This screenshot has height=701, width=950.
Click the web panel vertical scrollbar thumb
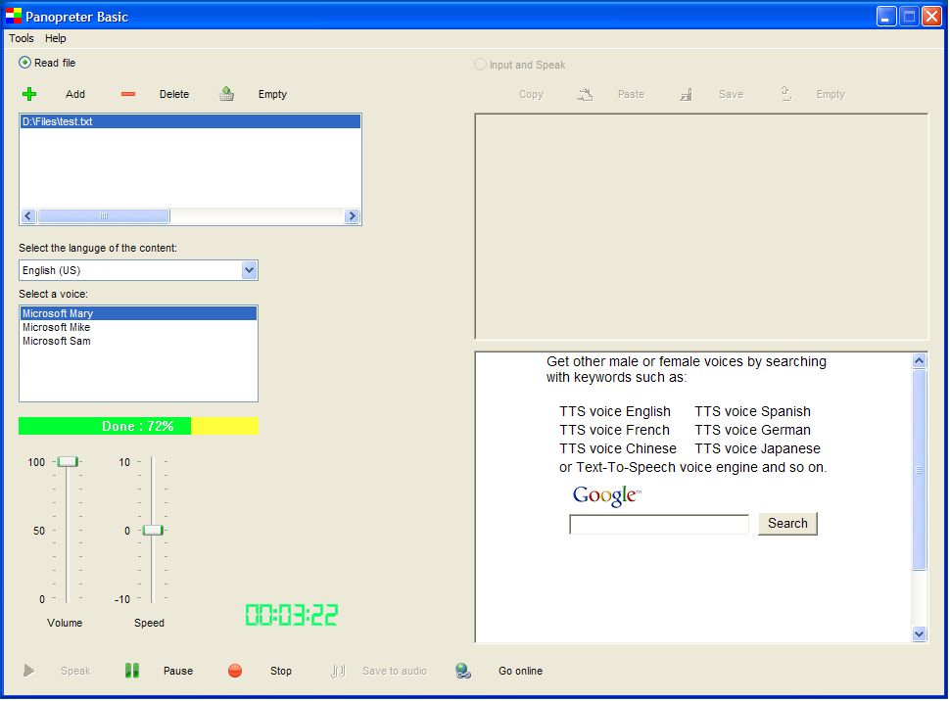[919, 470]
